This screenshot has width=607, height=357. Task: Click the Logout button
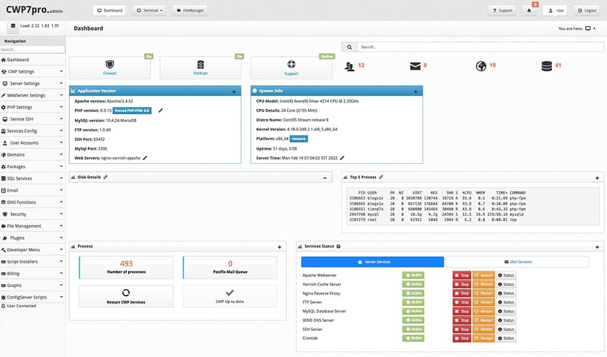[x=589, y=9]
